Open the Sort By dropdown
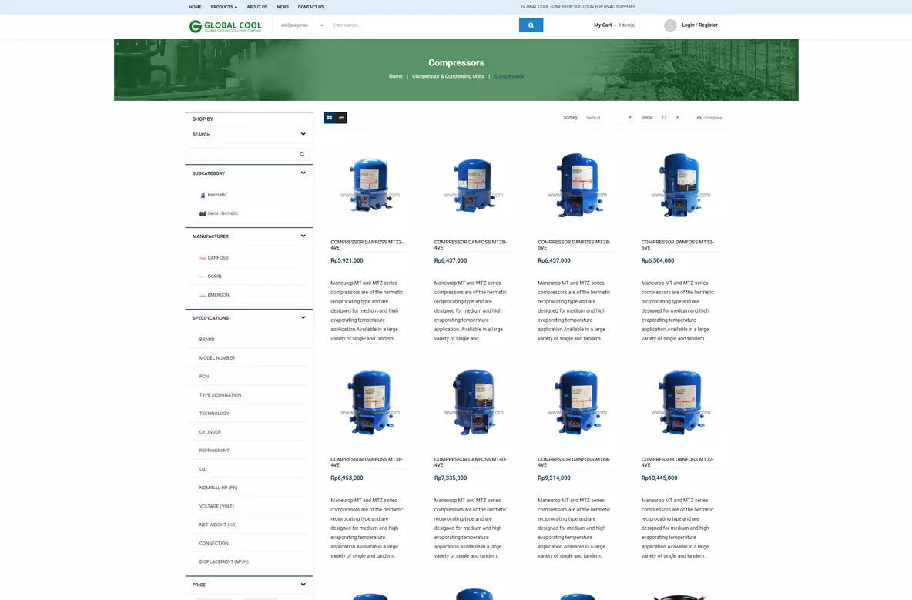Viewport: 912px width, 600px height. [608, 118]
